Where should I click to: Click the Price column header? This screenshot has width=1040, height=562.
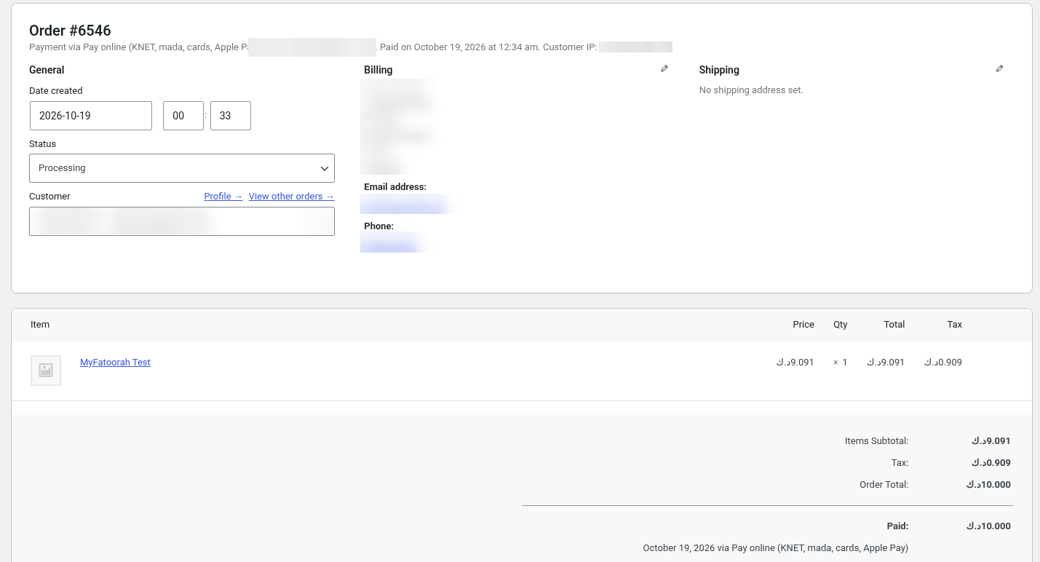pyautogui.click(x=803, y=325)
